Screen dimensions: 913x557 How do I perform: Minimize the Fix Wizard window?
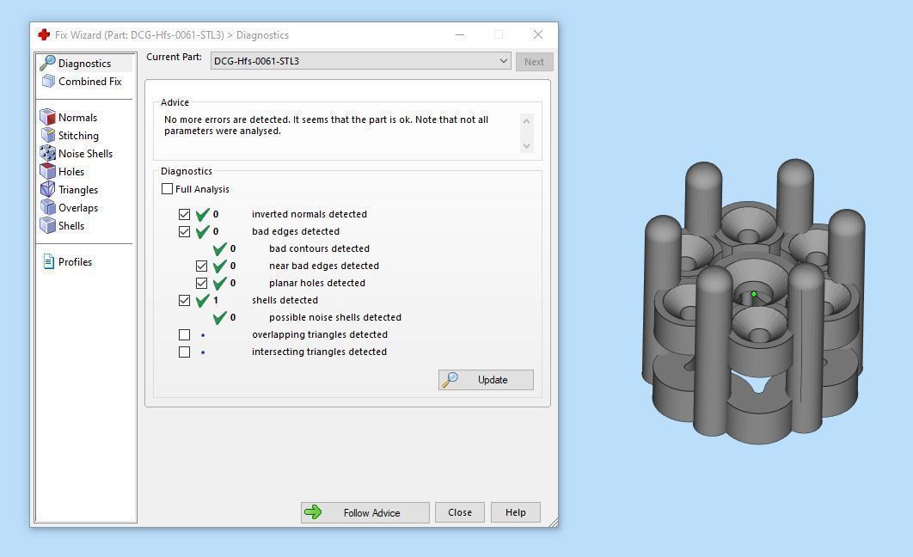pos(460,35)
